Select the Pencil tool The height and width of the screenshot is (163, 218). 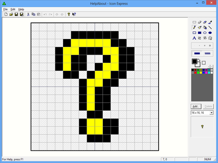pyautogui.click(x=194, y=27)
